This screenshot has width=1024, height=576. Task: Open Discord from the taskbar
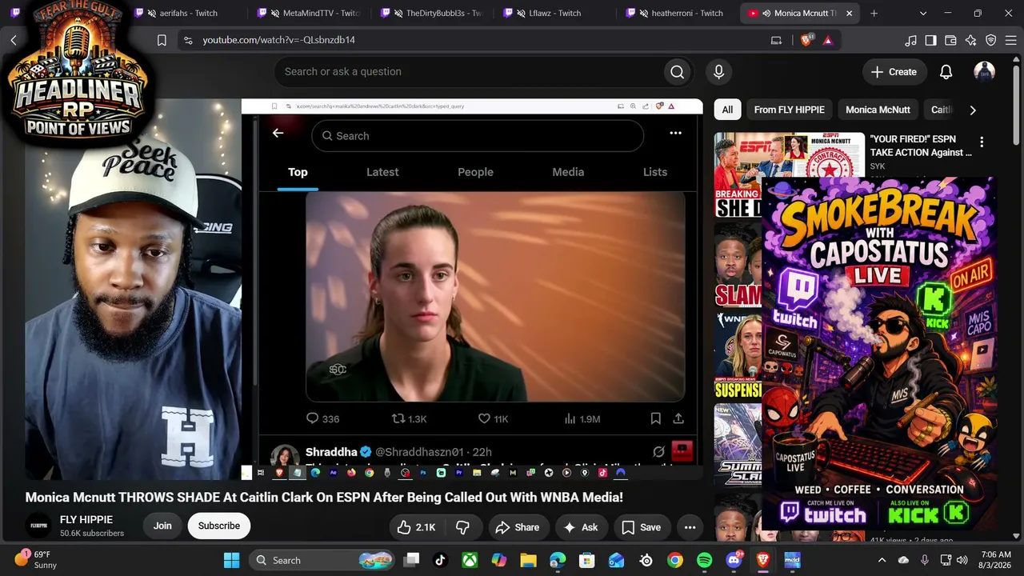point(734,560)
